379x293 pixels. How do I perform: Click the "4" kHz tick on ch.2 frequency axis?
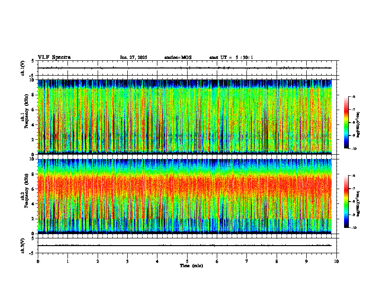[33, 204]
